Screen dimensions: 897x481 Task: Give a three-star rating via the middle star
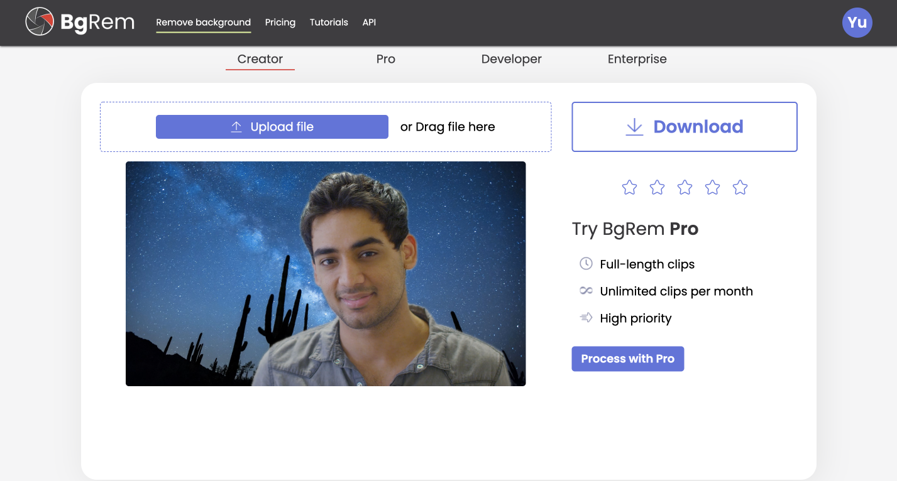(x=685, y=187)
